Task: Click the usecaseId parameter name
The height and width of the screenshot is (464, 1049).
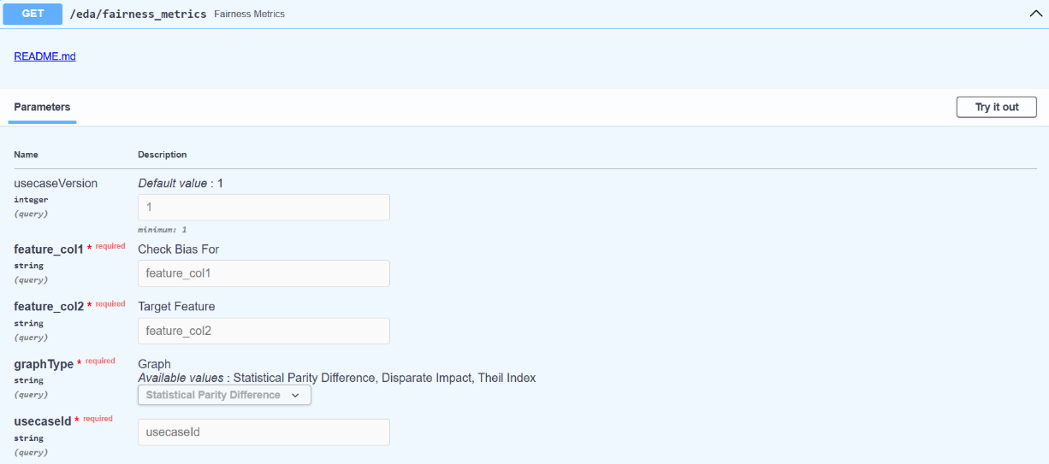Action: 42,421
